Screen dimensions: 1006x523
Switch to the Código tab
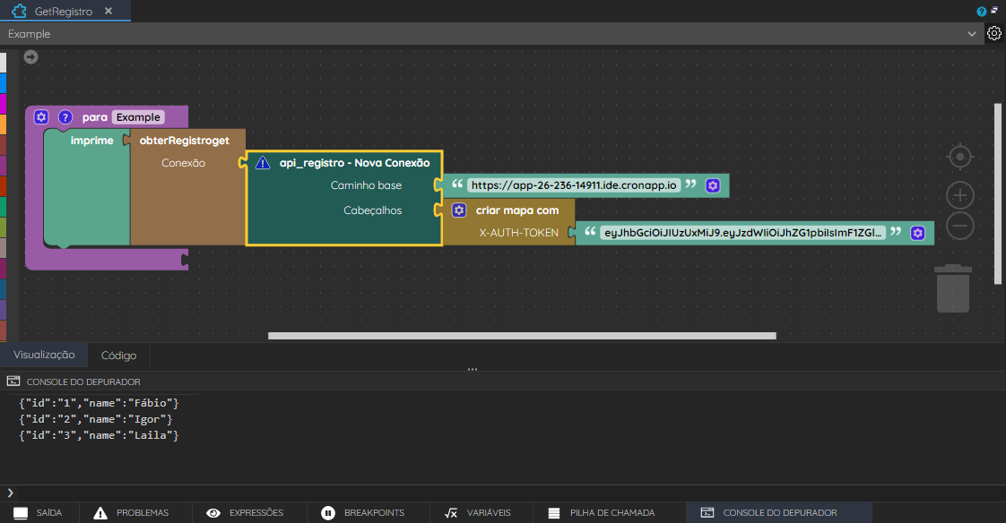118,355
